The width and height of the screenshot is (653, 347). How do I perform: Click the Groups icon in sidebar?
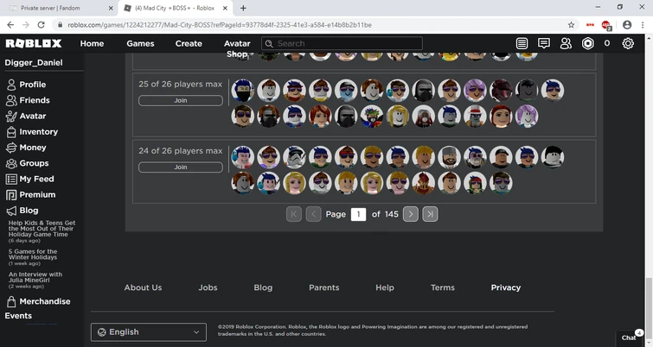tap(11, 163)
